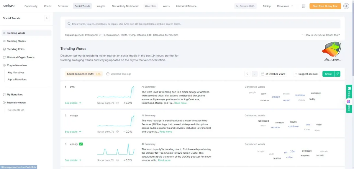
Task: Read more of aws AI Summary
Action: coord(181,103)
